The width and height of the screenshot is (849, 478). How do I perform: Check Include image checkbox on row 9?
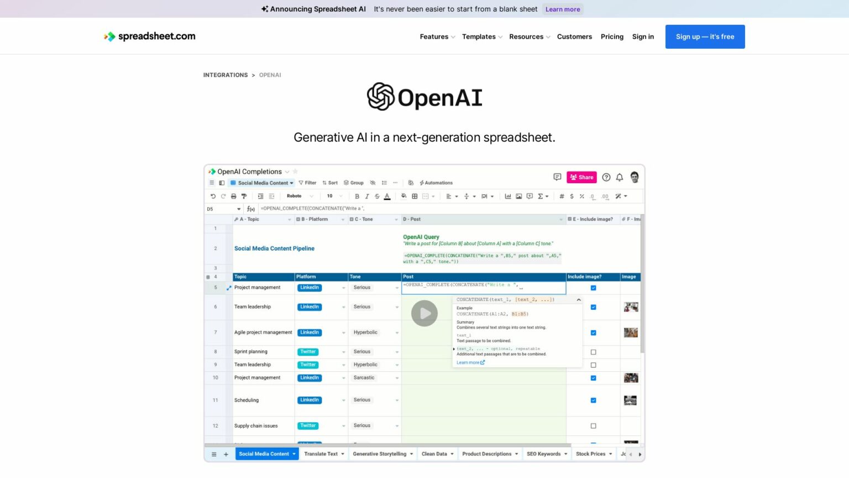593,365
